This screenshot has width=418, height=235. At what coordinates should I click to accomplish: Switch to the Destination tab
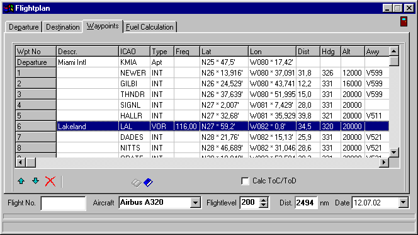(x=63, y=27)
